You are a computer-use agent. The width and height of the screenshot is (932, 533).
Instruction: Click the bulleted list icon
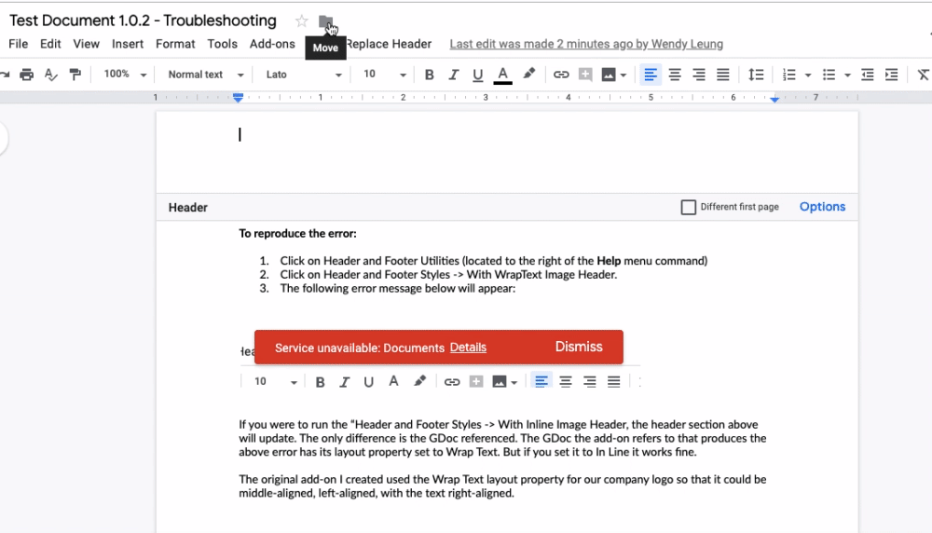point(829,75)
